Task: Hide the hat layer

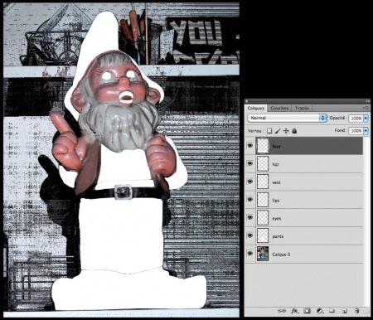Action: (x=250, y=163)
